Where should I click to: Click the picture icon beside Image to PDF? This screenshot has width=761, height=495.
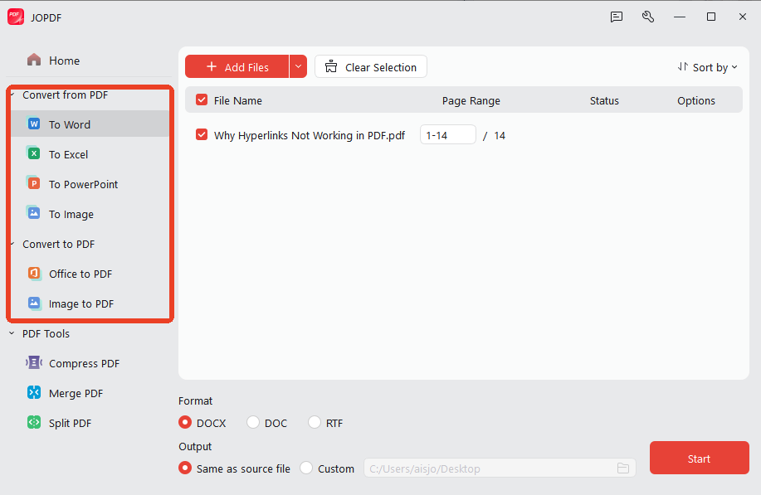coord(34,303)
